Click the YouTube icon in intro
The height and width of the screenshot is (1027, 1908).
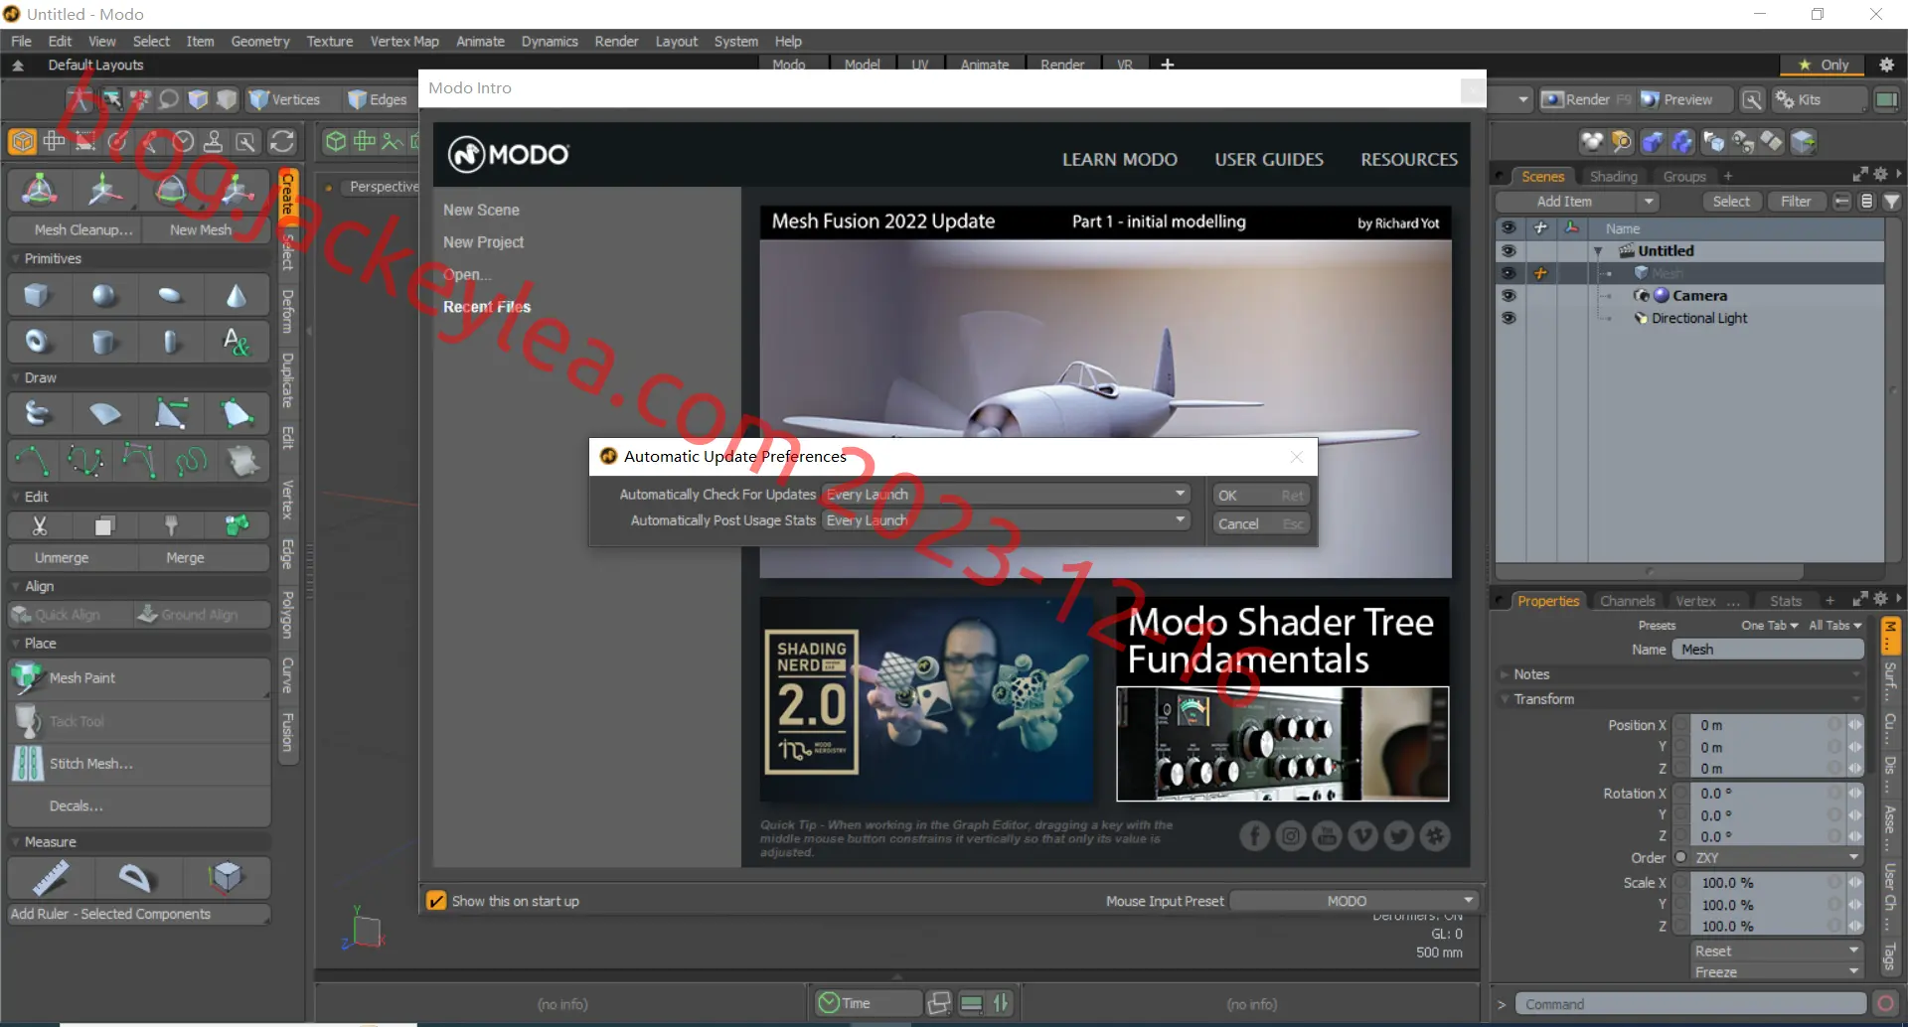[x=1327, y=836]
